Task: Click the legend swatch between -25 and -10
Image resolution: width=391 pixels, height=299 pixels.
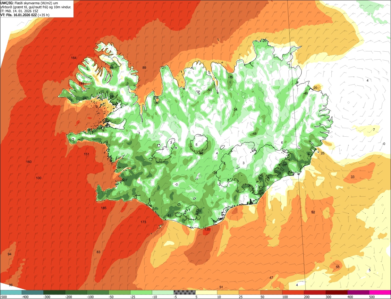Action: click(x=141, y=292)
